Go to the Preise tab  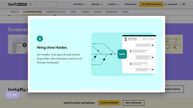tap(73, 12)
